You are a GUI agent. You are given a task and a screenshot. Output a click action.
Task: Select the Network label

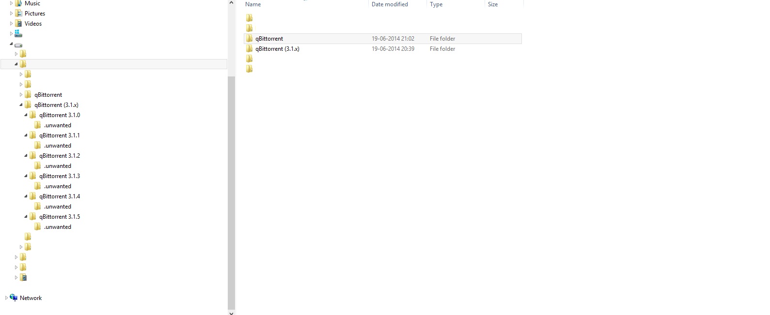click(31, 298)
